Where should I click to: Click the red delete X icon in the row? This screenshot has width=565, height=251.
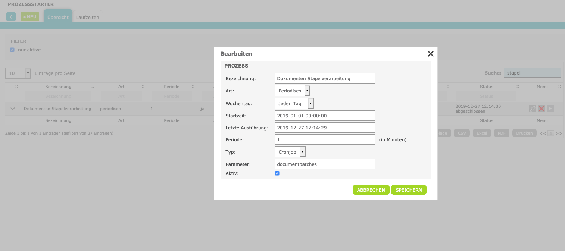click(x=541, y=109)
